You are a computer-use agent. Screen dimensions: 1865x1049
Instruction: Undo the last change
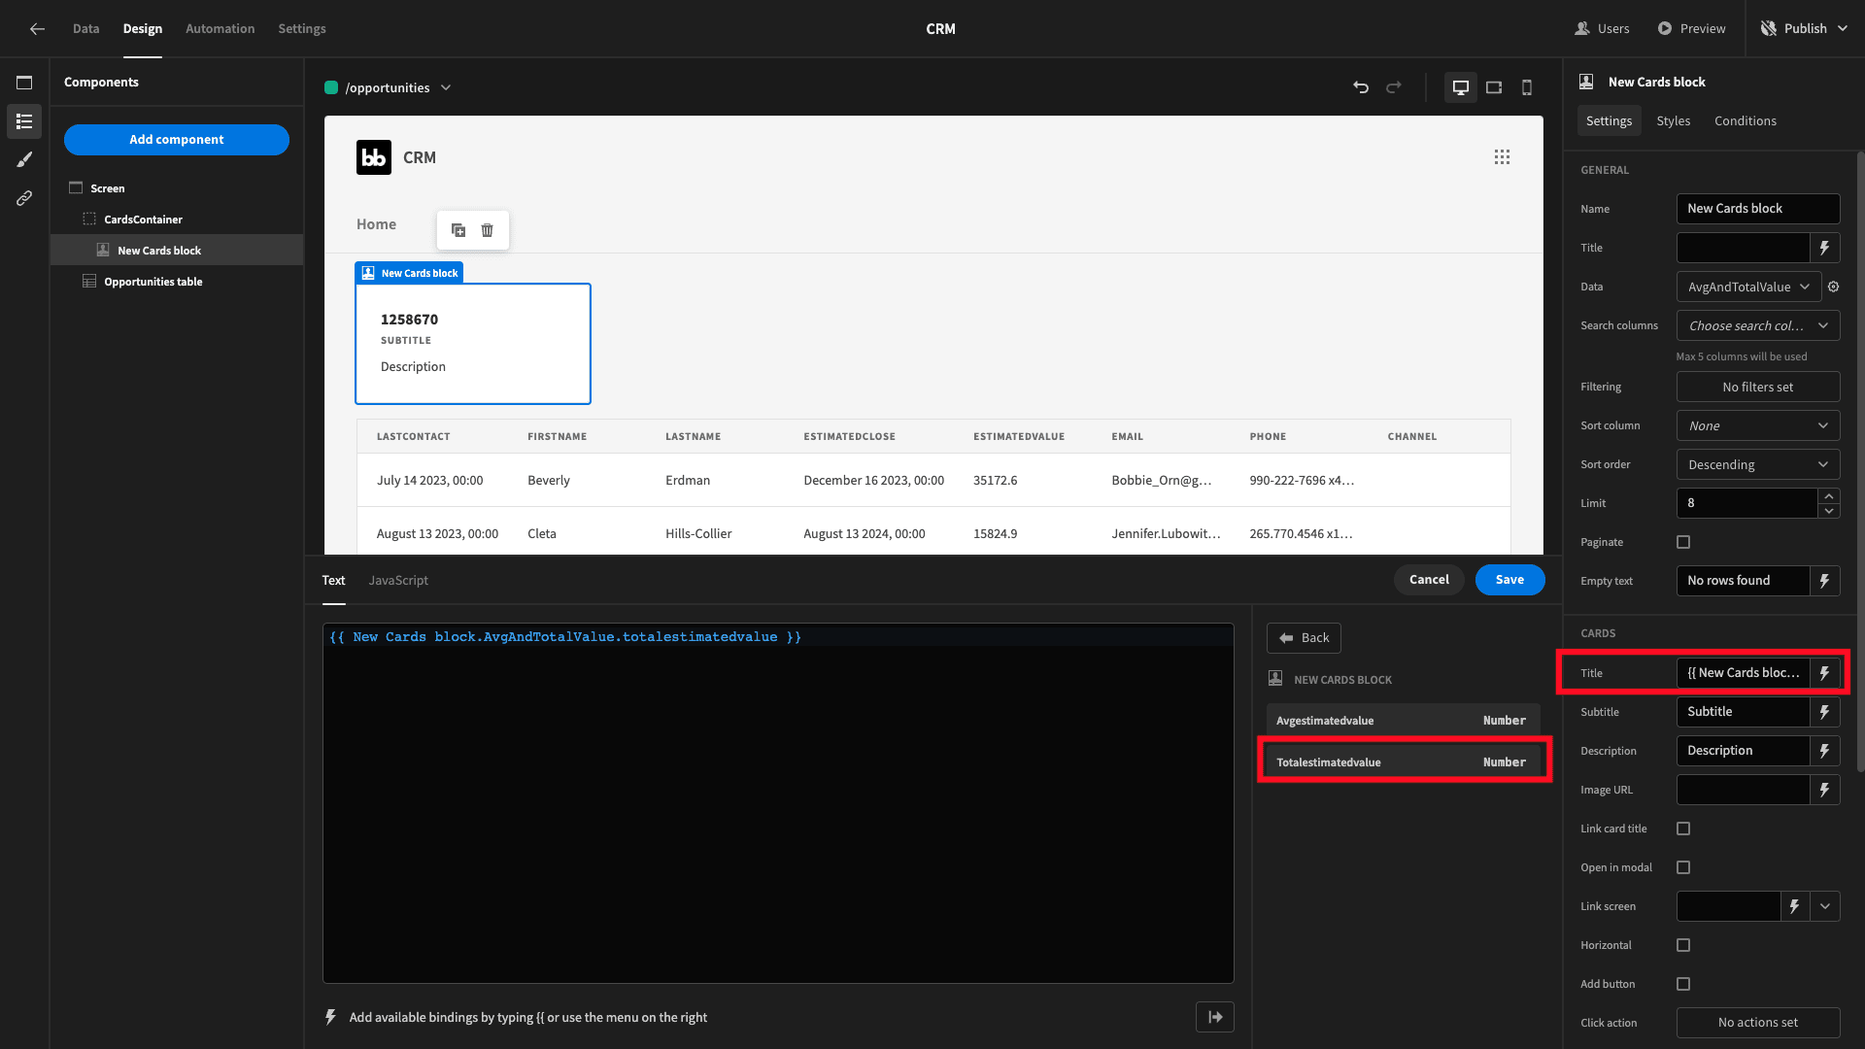(x=1361, y=87)
